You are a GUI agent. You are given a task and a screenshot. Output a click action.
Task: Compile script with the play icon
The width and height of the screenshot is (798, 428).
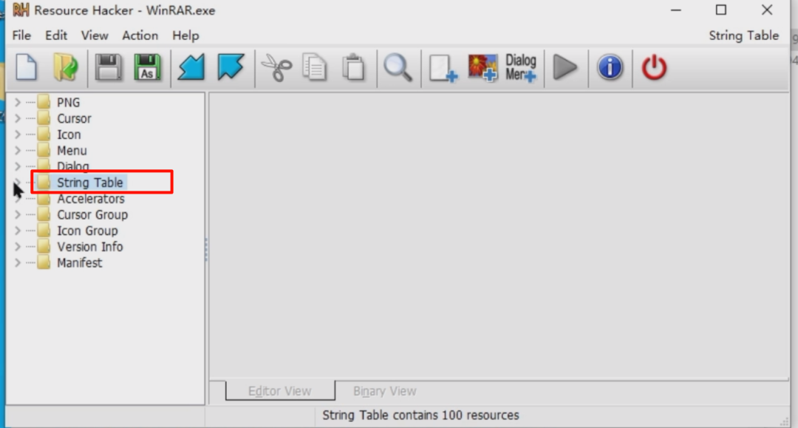click(565, 67)
